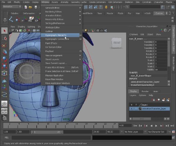Select the curve Last Tool icon
The image size is (176, 146).
tap(4, 94)
